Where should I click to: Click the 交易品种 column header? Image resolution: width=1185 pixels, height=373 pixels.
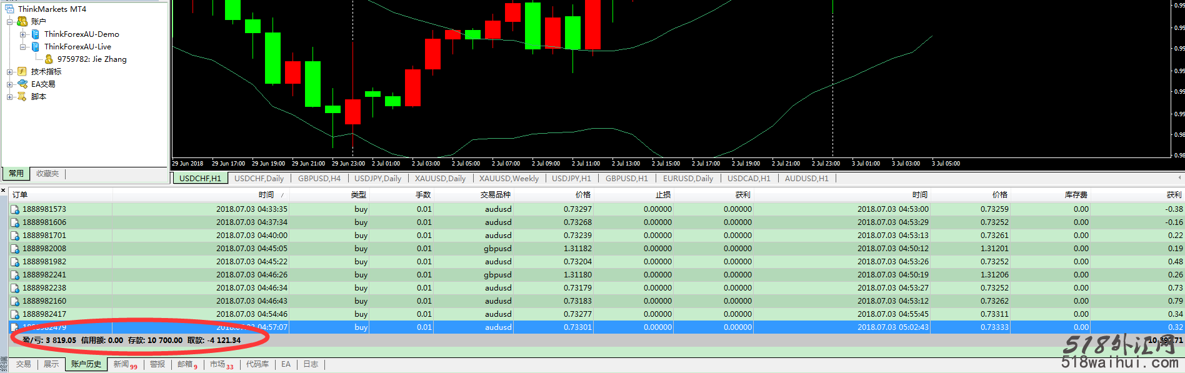(495, 195)
